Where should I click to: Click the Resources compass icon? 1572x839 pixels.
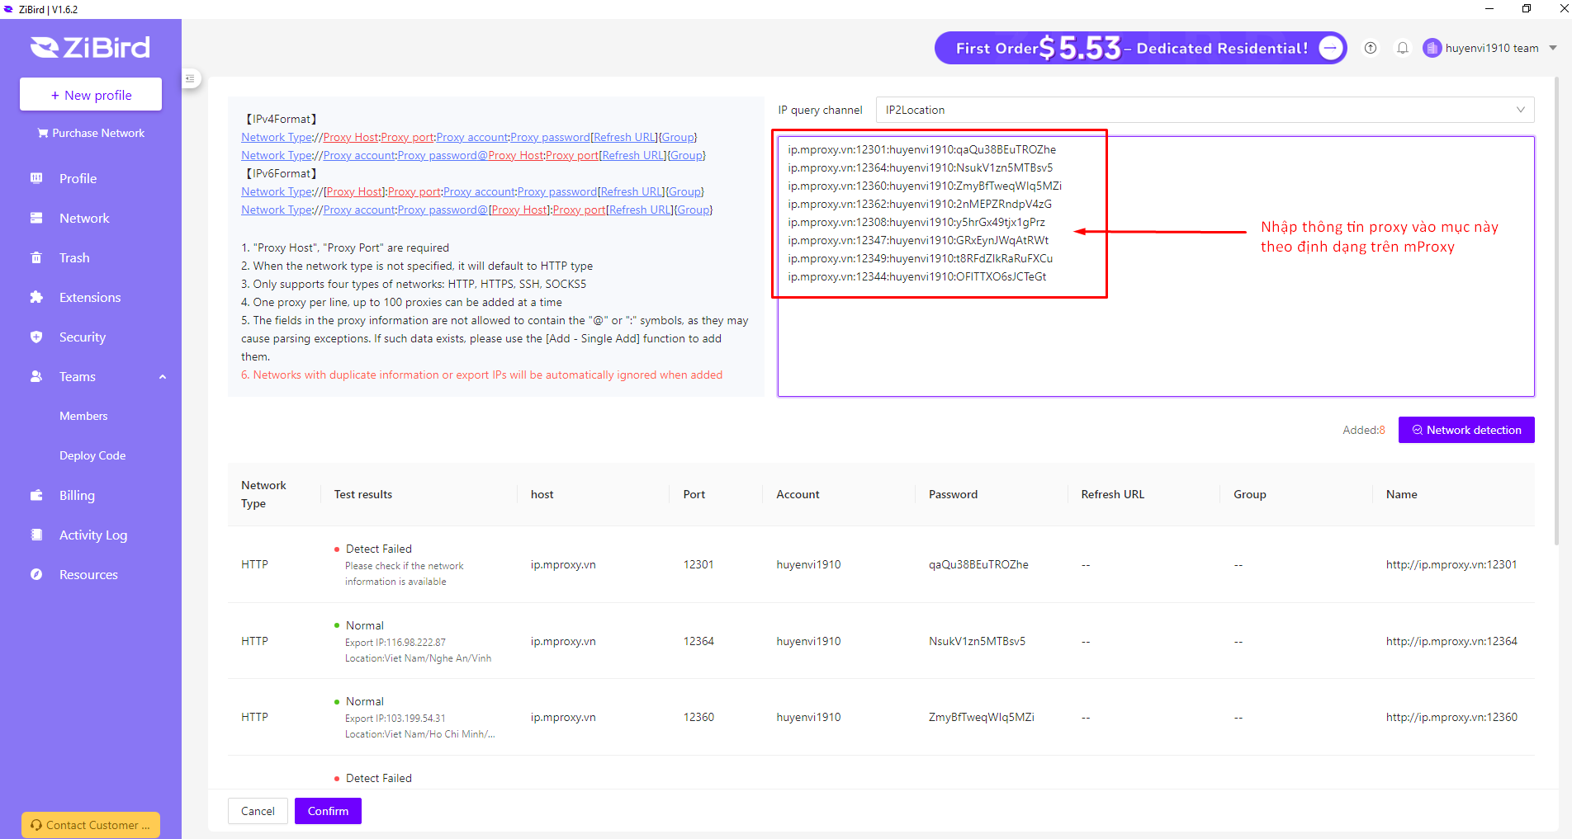(36, 574)
